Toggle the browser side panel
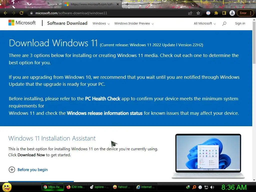256x192 pixels. pos(224,13)
